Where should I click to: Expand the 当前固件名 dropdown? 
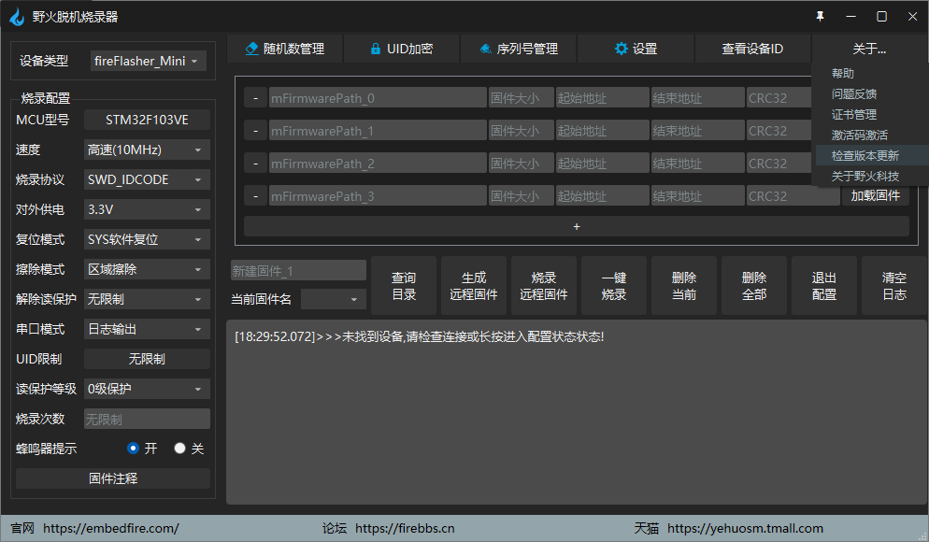coord(334,299)
